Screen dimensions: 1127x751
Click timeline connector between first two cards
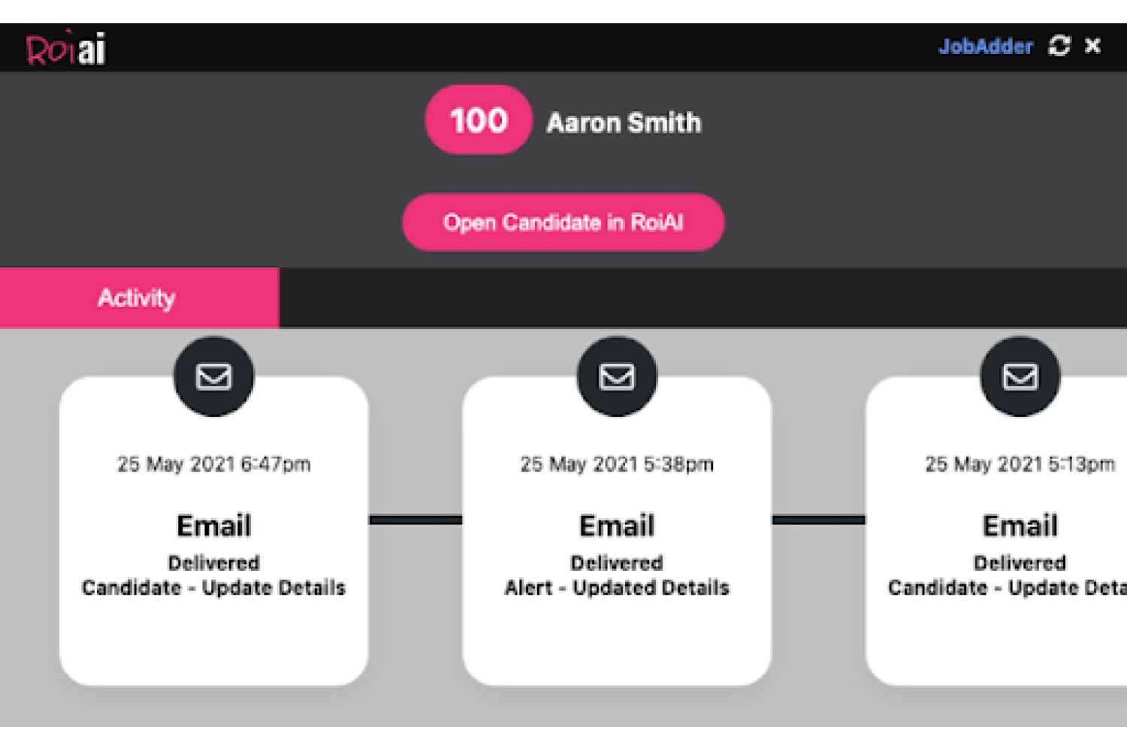[x=415, y=520]
